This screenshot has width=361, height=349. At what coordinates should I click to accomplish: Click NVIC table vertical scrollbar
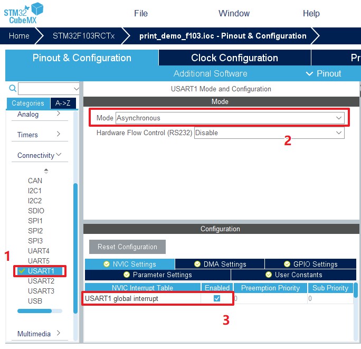coord(356,290)
